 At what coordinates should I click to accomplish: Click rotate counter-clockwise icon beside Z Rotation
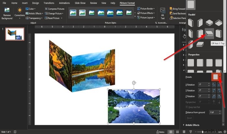(x=219, y=96)
